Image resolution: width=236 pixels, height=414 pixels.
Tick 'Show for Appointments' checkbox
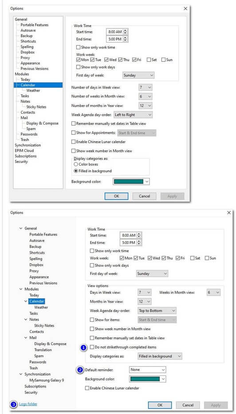tap(73, 133)
